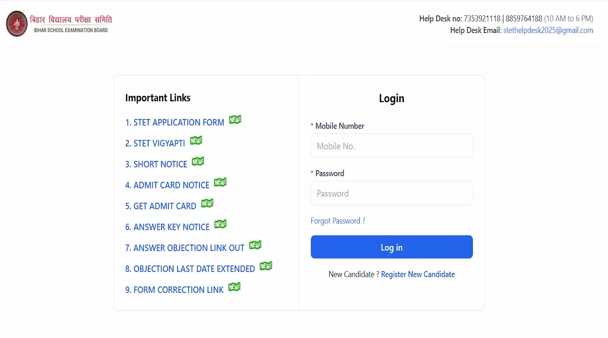
Task: Focus the Mobile Number input field
Action: point(392,146)
